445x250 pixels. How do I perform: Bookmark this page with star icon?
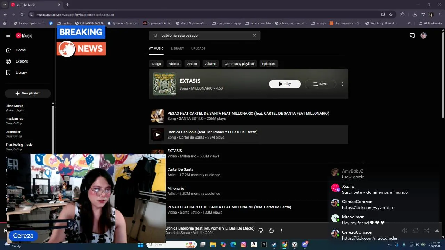(391, 15)
